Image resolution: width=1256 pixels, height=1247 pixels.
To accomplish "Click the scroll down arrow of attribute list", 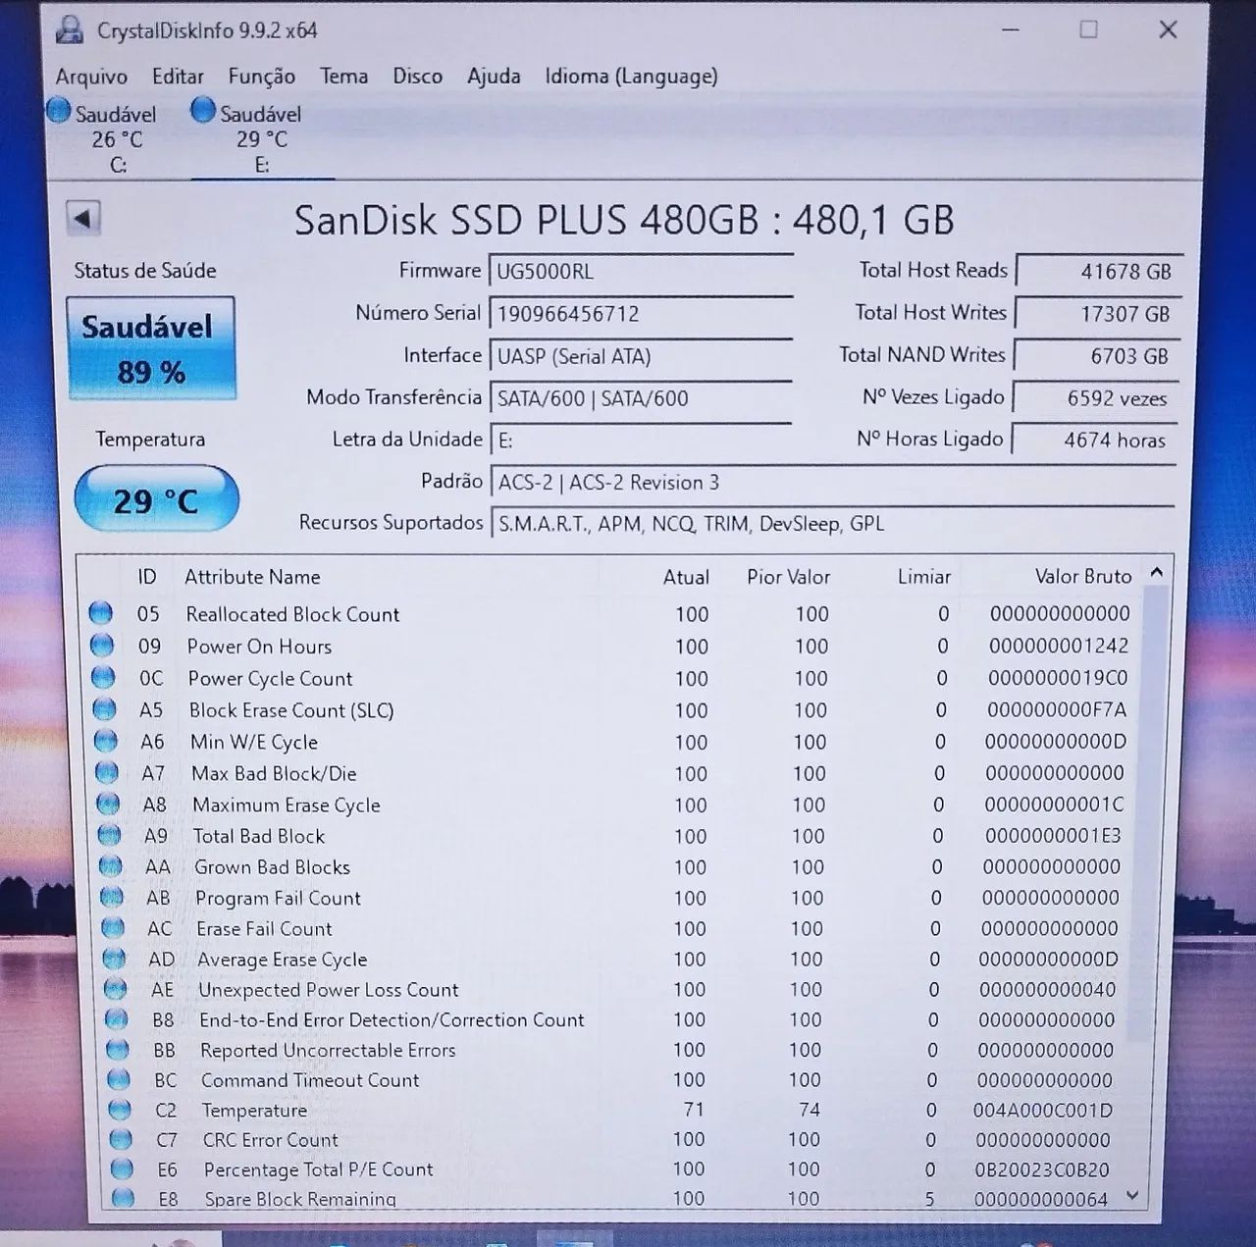I will pos(1132,1196).
